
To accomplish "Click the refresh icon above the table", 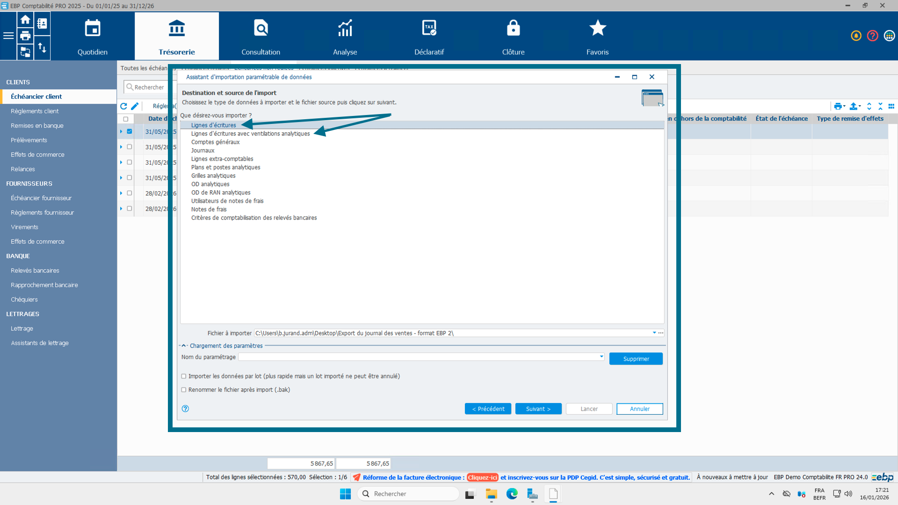I will click(x=123, y=106).
